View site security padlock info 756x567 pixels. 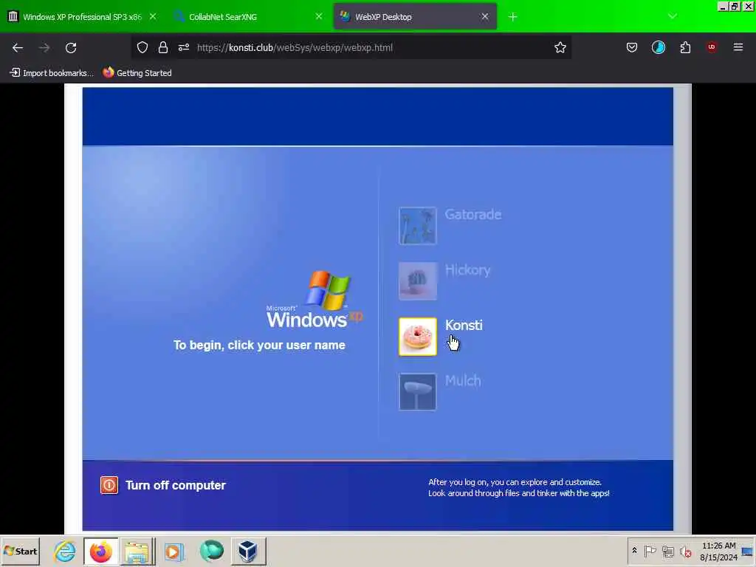(163, 47)
